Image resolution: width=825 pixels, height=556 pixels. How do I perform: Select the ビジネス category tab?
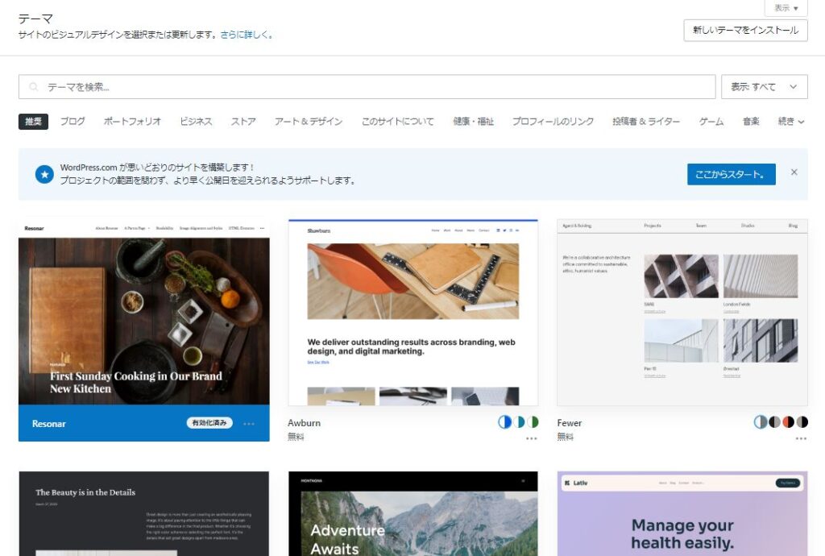[196, 122]
